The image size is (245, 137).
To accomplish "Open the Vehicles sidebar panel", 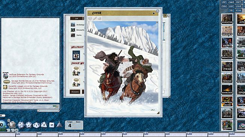I will click(227, 78).
